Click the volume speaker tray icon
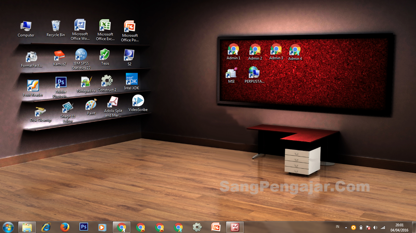This screenshot has width=416, height=233. tap(375, 228)
